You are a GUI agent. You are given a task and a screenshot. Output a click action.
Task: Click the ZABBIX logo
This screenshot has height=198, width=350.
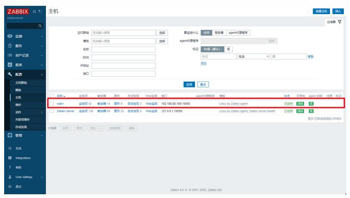point(17,12)
